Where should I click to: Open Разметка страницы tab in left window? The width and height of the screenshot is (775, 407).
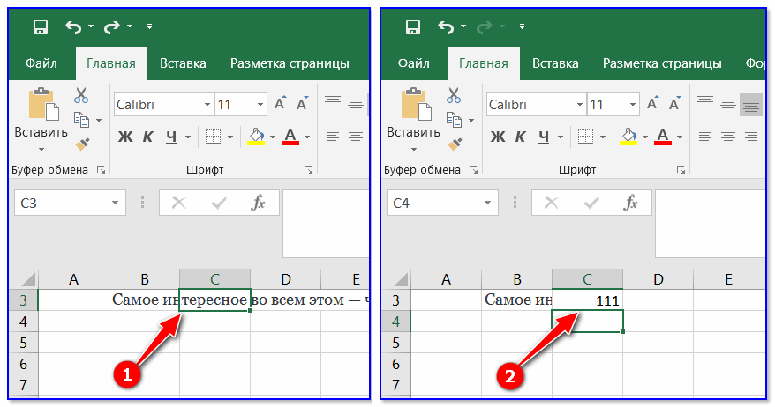(290, 63)
